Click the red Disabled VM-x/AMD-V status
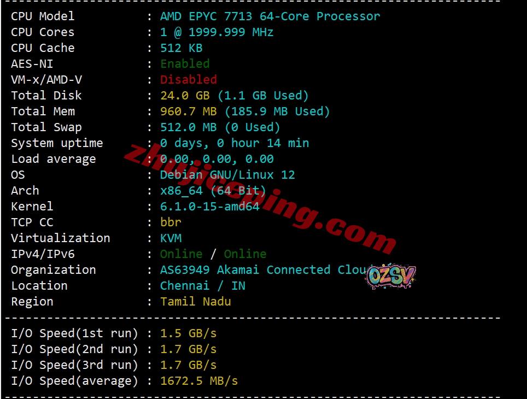The width and height of the screenshot is (527, 399). click(189, 79)
